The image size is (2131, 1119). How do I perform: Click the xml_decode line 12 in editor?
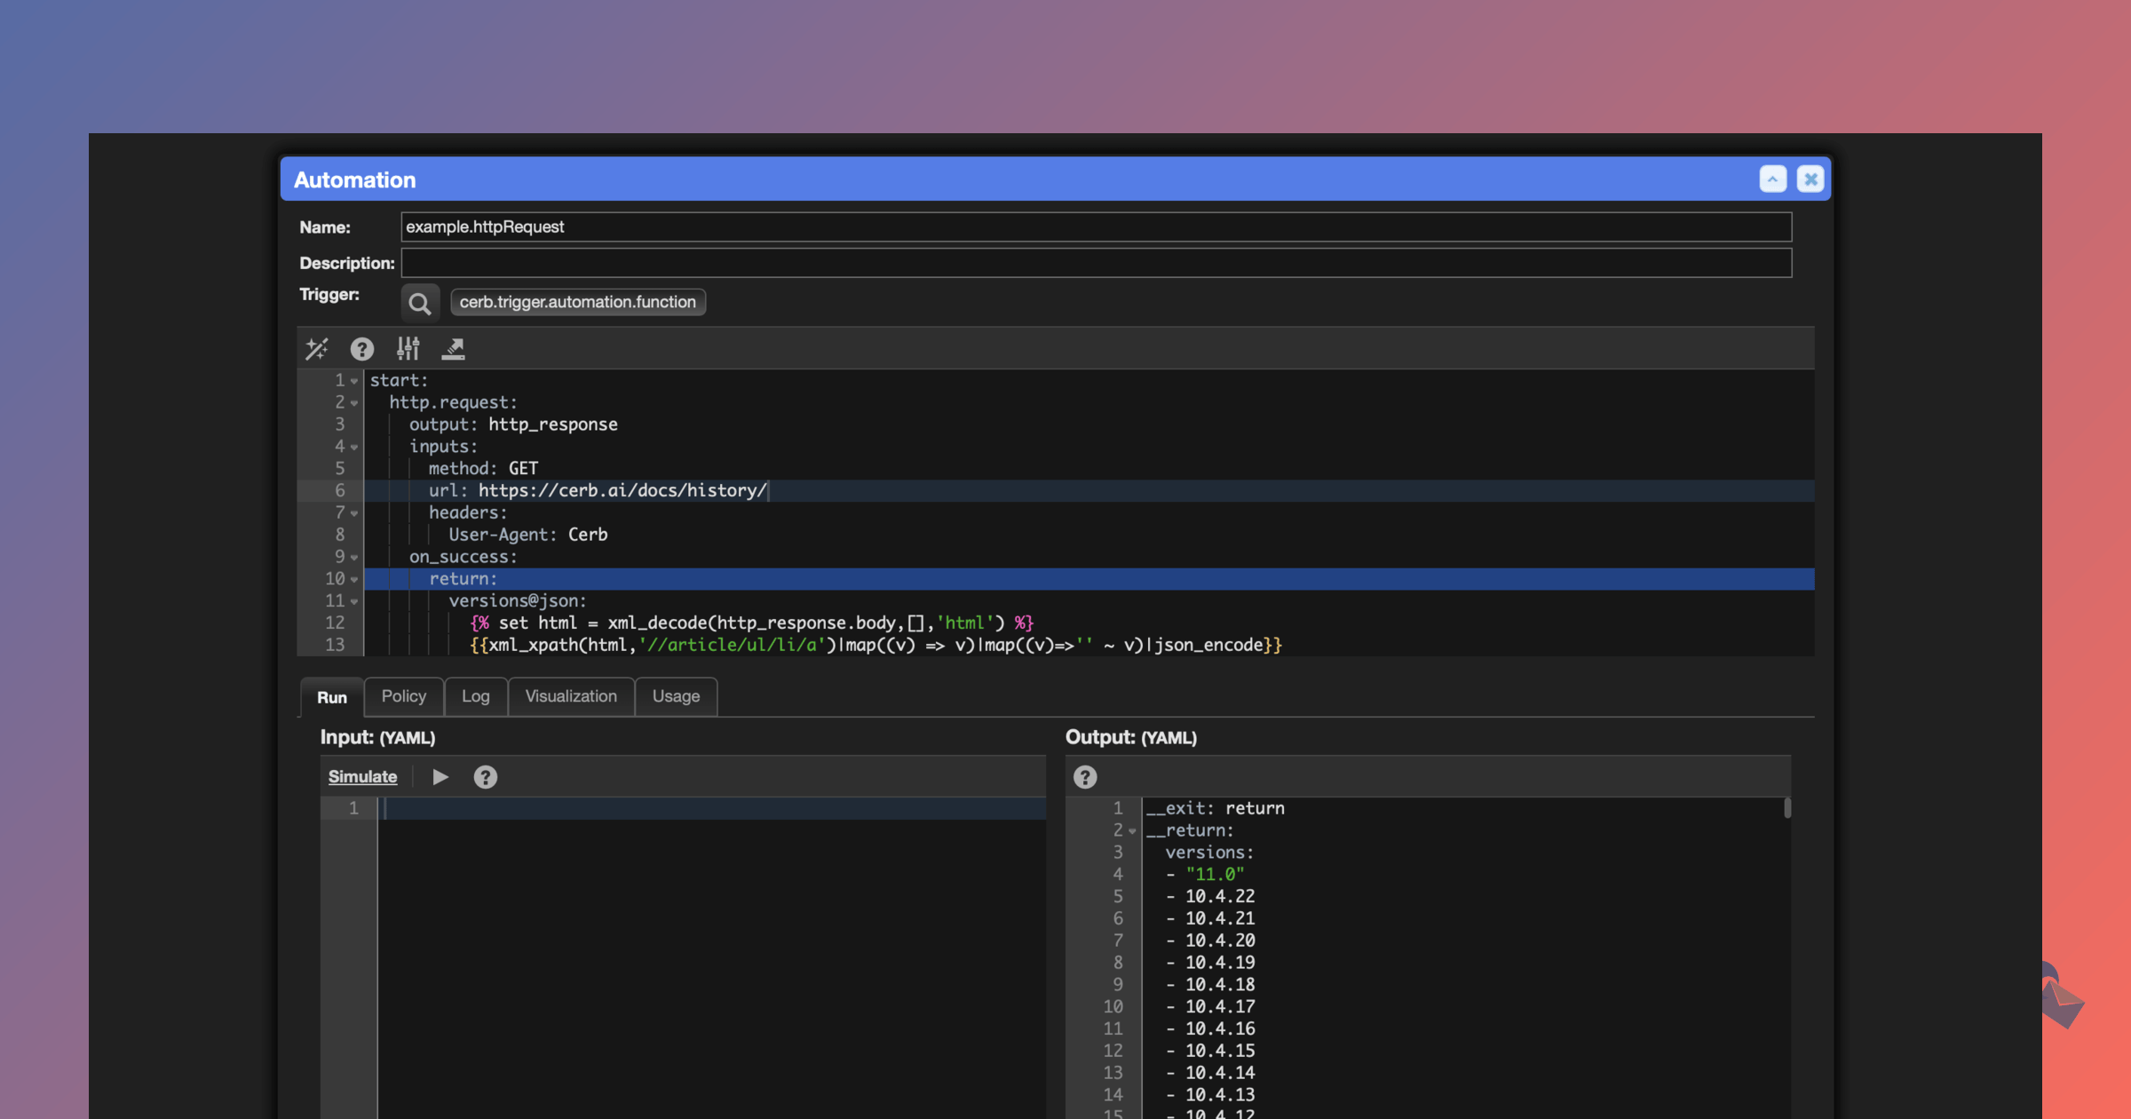752,623
